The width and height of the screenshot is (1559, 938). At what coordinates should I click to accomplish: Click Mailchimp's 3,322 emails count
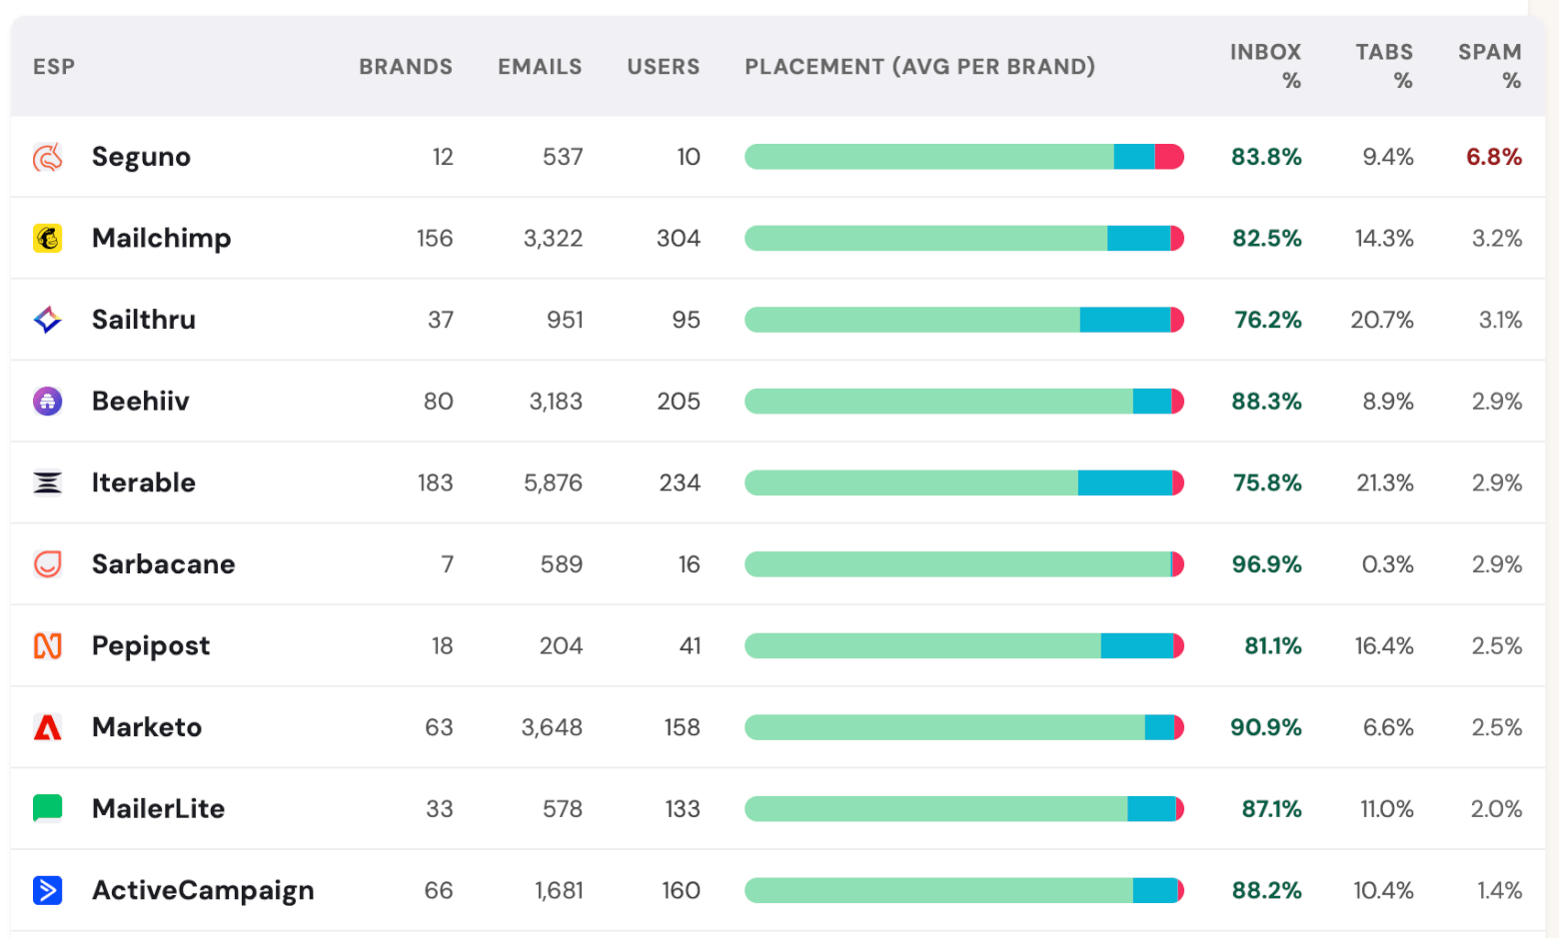click(x=553, y=238)
